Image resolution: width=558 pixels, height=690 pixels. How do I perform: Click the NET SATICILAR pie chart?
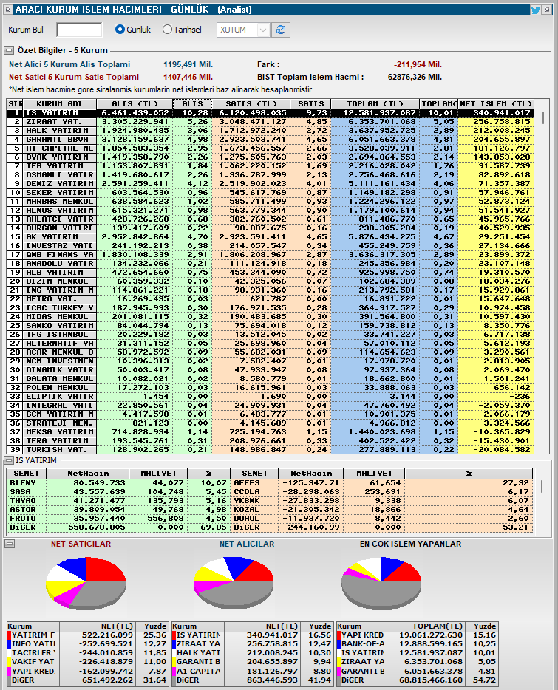[x=86, y=584]
